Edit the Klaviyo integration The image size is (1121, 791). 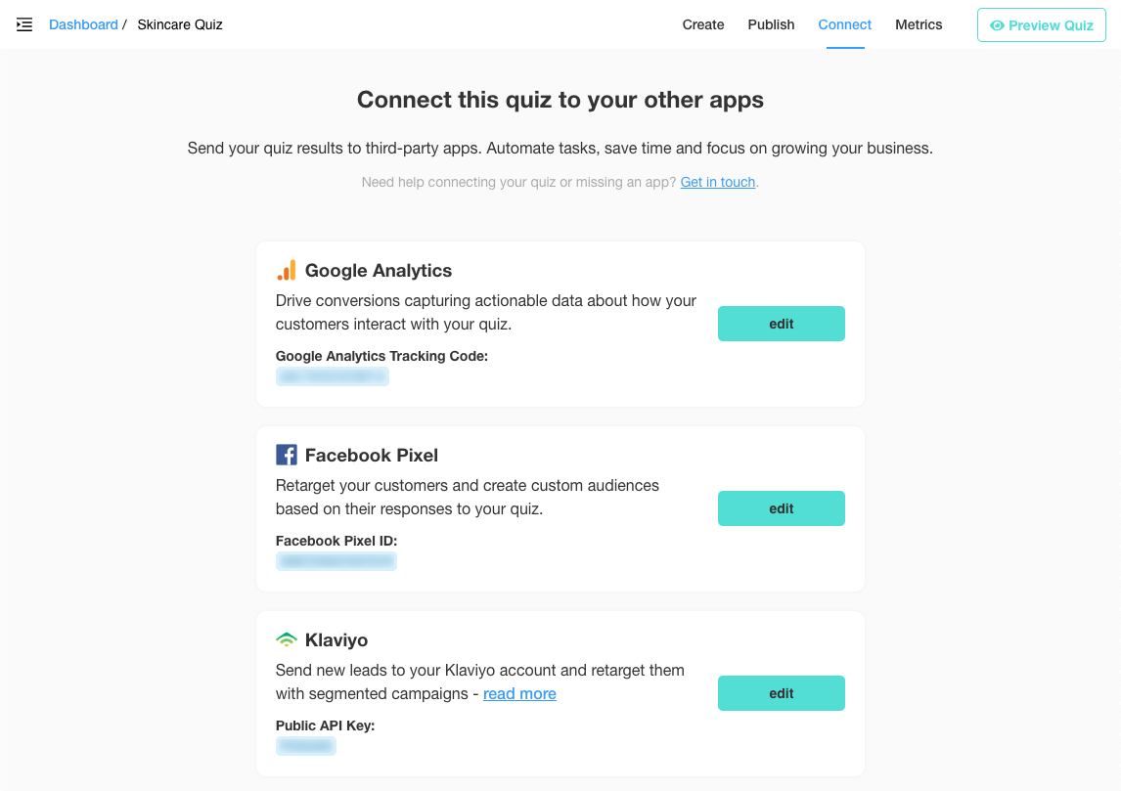tap(781, 693)
